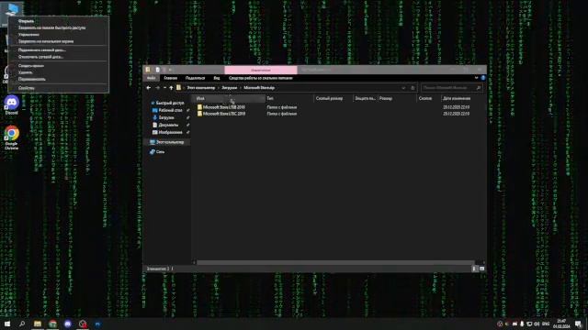The height and width of the screenshot is (330, 588).
Task: Open notification center in system tray
Action: [x=578, y=324]
